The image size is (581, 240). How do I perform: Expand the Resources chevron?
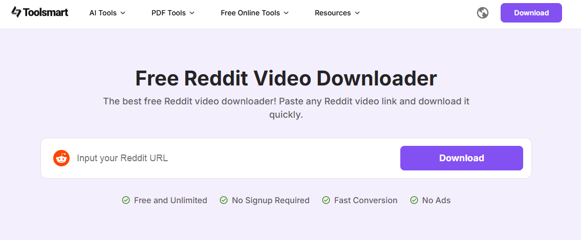(x=357, y=13)
